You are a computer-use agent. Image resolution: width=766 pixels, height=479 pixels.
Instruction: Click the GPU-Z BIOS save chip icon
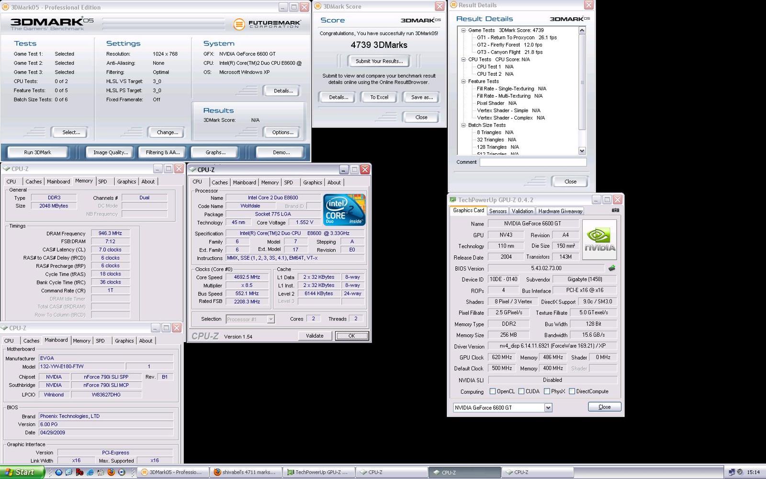[611, 268]
